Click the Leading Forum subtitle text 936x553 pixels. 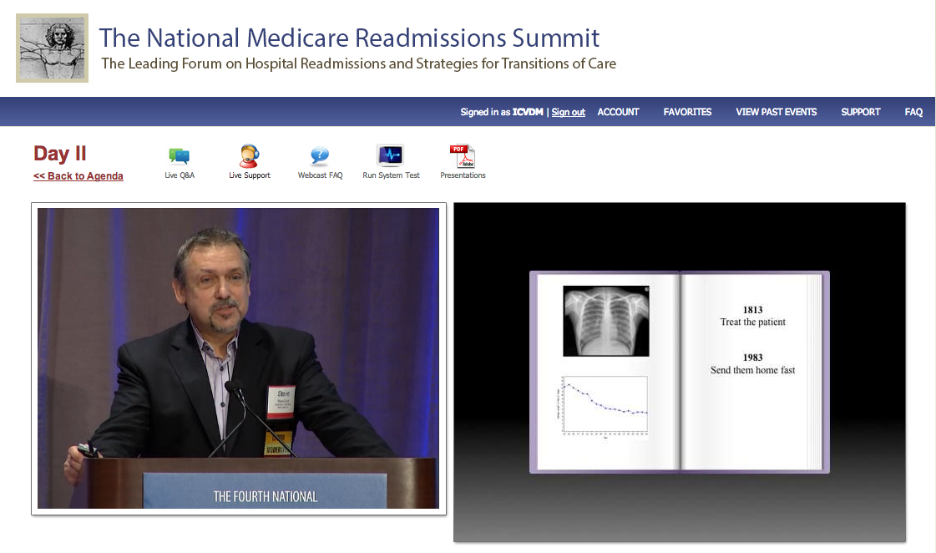point(359,63)
